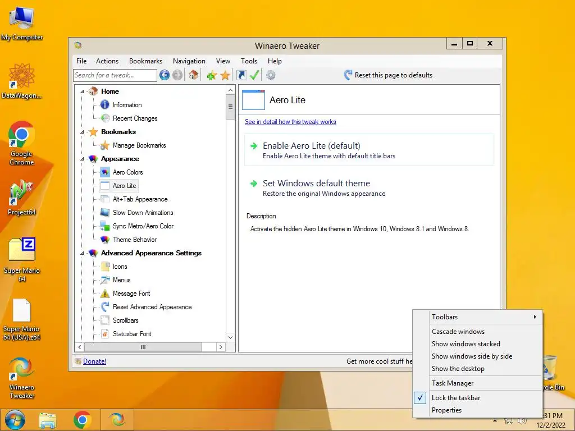The height and width of the screenshot is (431, 575).
Task: Click tree scroll down arrow
Action: coord(230,337)
